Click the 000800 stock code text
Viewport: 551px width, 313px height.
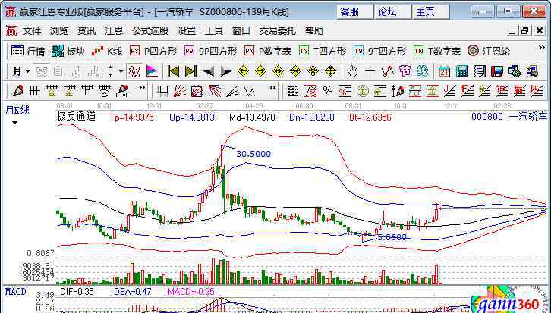pyautogui.click(x=487, y=117)
